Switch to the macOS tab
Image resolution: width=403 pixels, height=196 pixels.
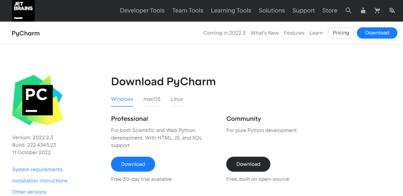pos(152,99)
